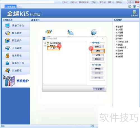Open the 文件 menu
140x128 pixels.
(x=65, y=2)
